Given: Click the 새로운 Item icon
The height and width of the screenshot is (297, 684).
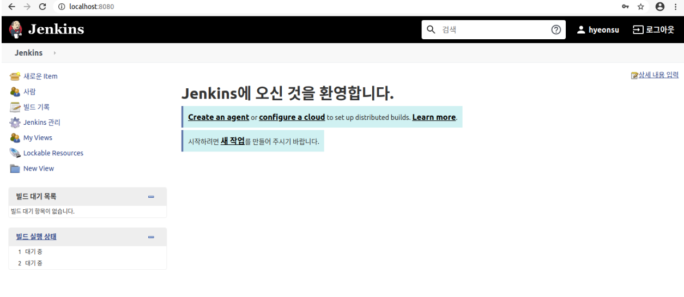Looking at the screenshot, I should click(x=15, y=76).
